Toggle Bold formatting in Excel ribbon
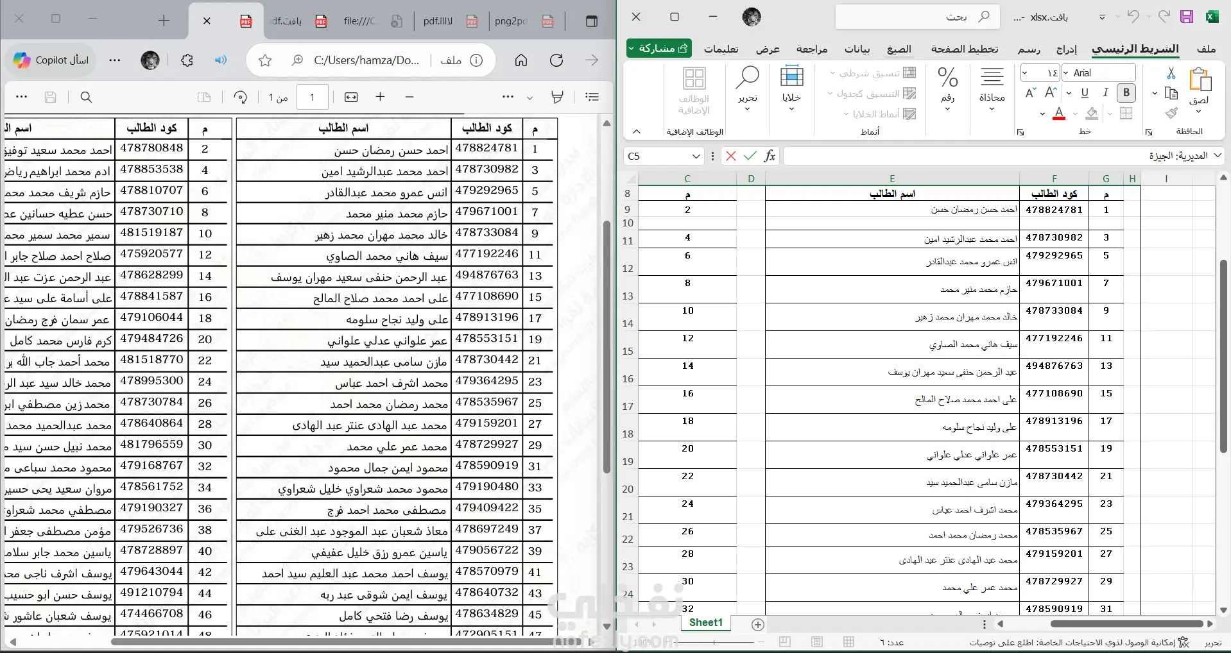The width and height of the screenshot is (1231, 653). tap(1126, 93)
